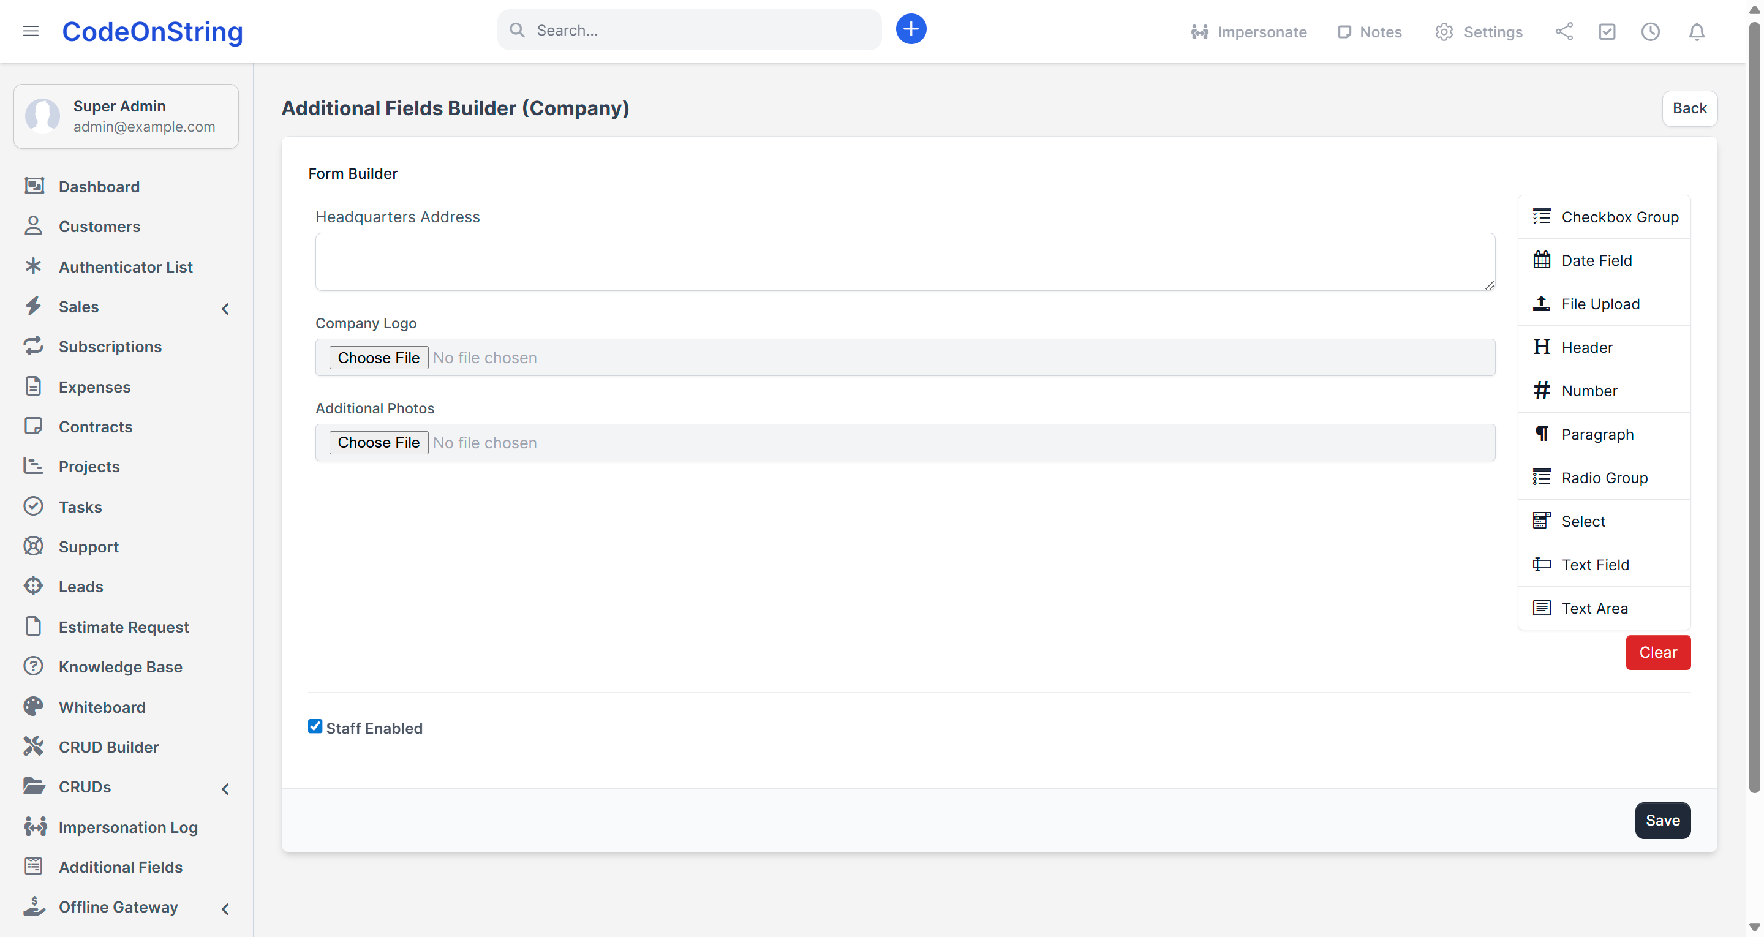Open the notifications bell icon
This screenshot has width=1764, height=937.
pos(1696,31)
